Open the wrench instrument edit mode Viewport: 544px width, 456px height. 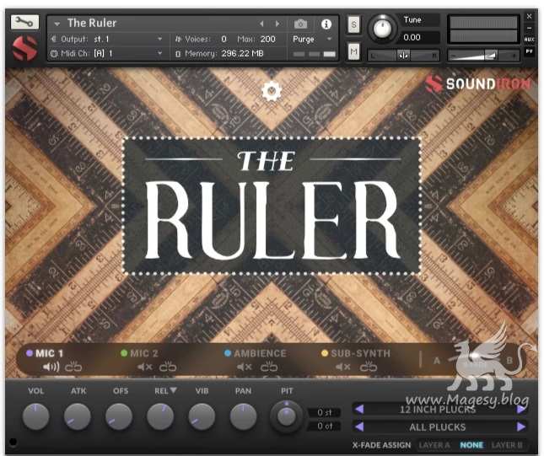24,22
